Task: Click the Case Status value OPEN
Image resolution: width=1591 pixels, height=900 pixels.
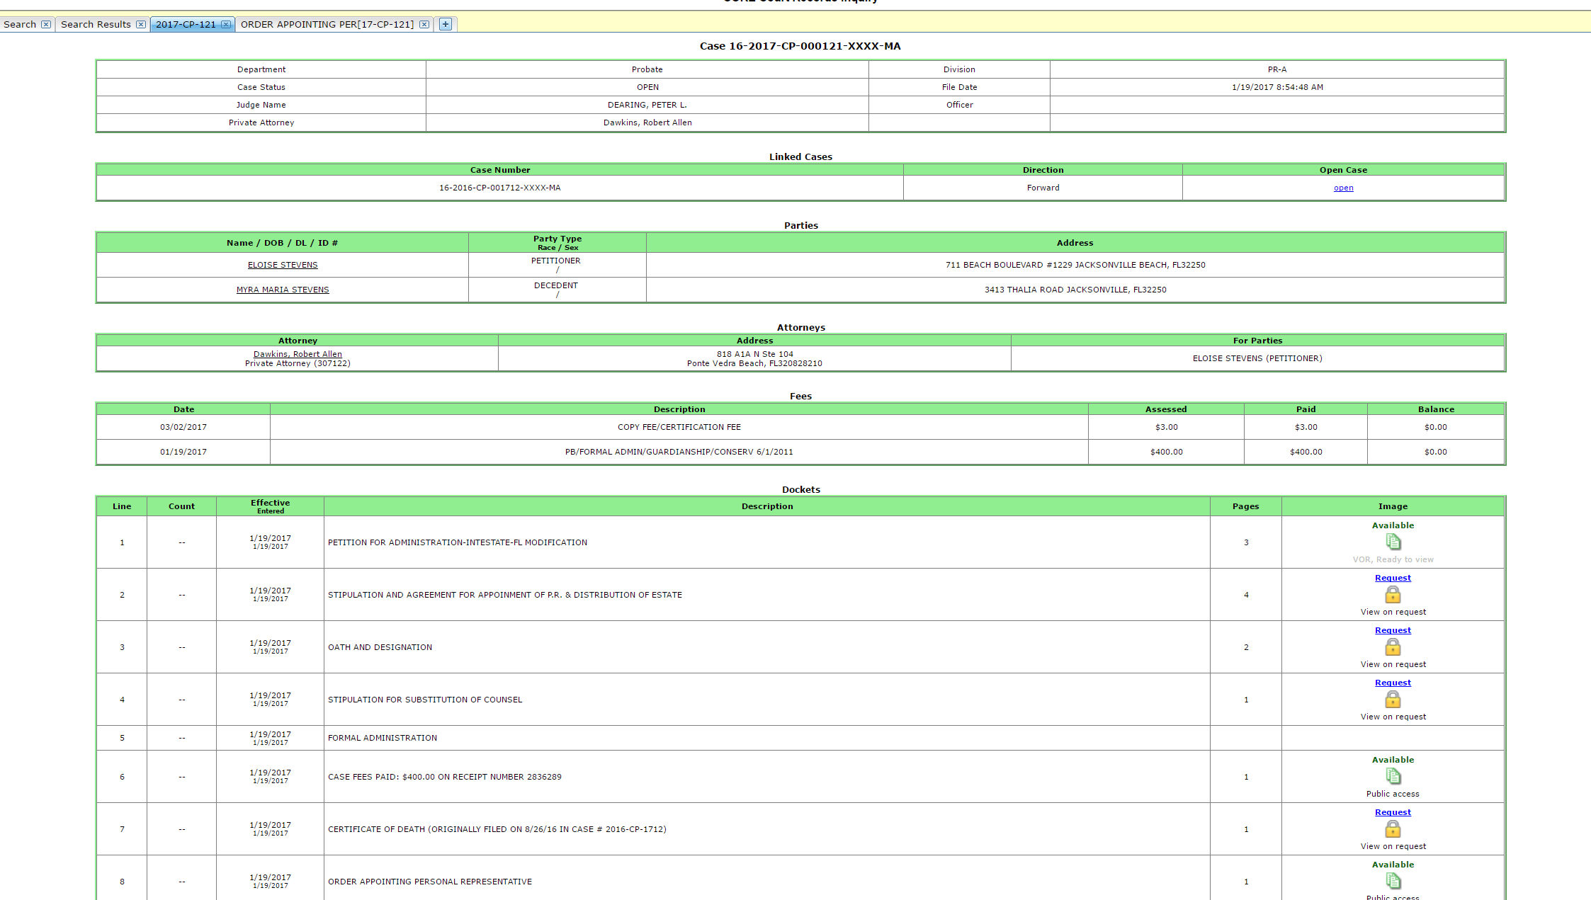Action: point(647,87)
